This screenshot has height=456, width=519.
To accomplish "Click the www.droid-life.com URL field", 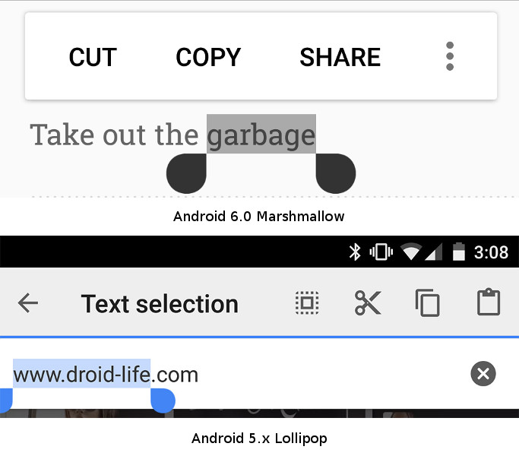I will [x=232, y=374].
